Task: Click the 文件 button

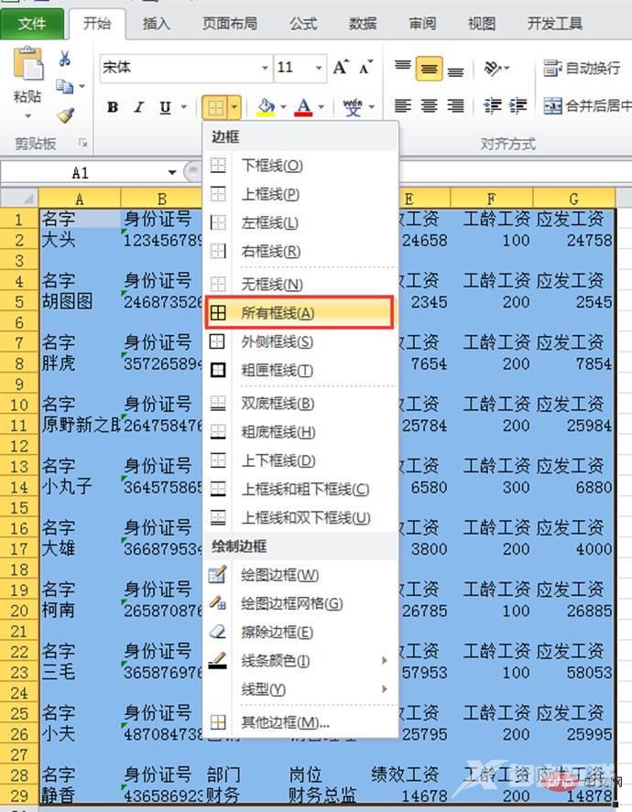Action: pyautogui.click(x=33, y=24)
